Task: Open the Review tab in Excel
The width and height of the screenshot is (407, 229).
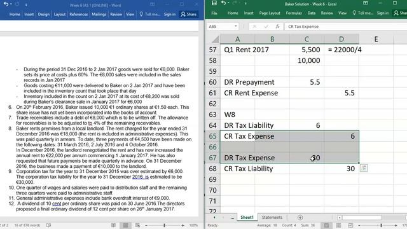Action: pyautogui.click(x=327, y=13)
